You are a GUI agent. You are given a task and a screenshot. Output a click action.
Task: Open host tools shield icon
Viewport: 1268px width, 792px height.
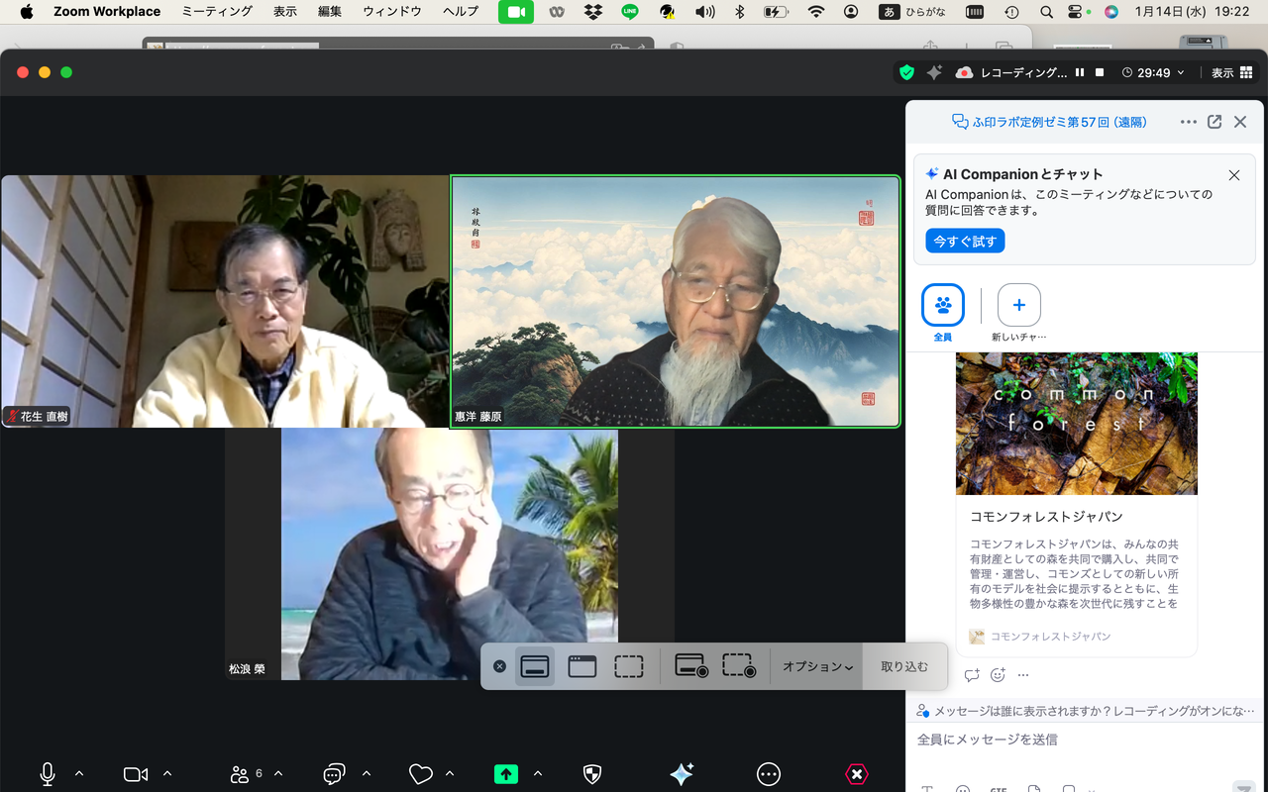(x=592, y=774)
